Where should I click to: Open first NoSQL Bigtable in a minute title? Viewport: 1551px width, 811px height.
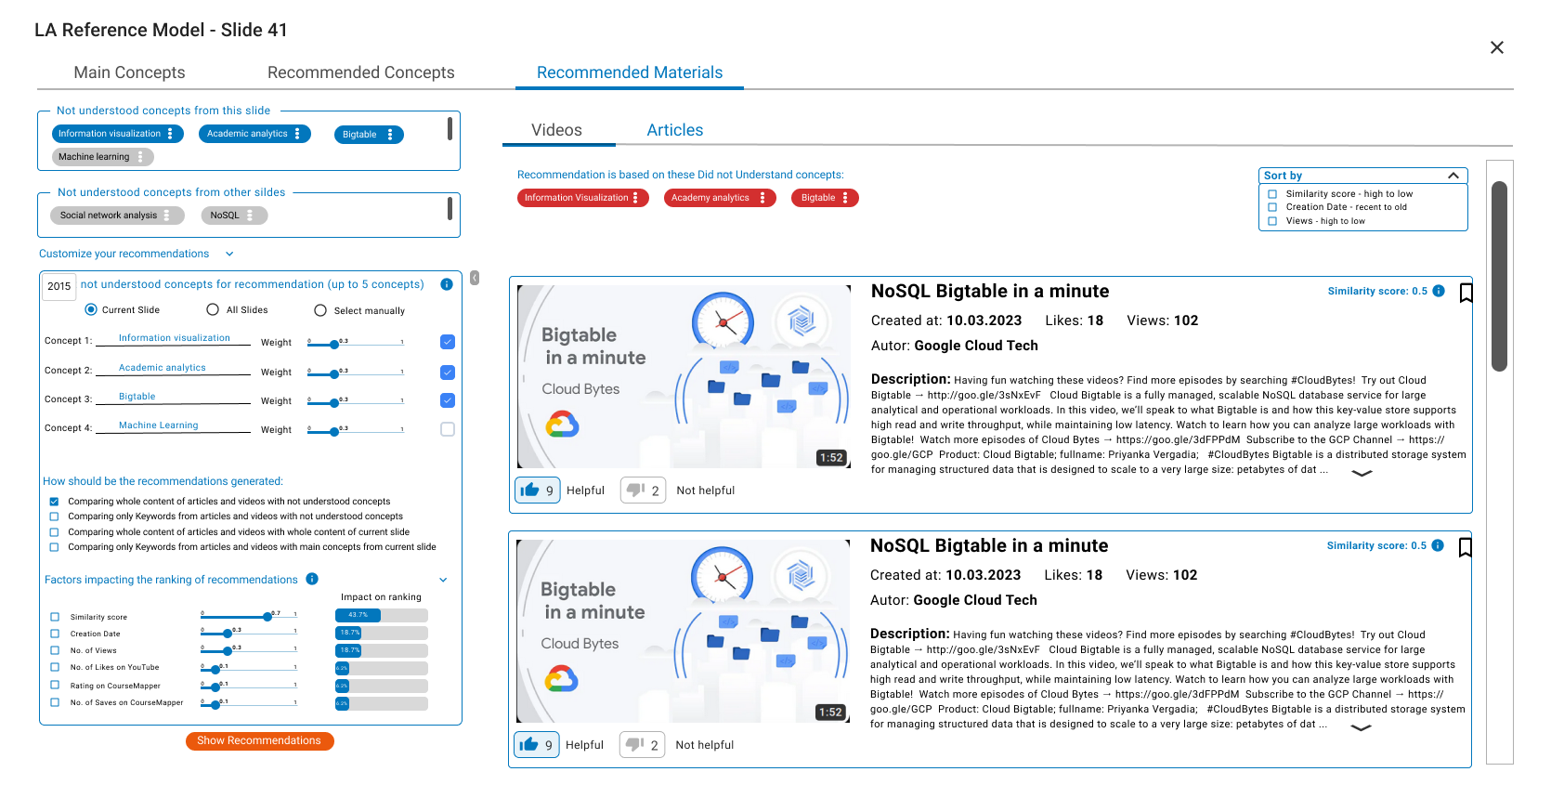pyautogui.click(x=990, y=291)
